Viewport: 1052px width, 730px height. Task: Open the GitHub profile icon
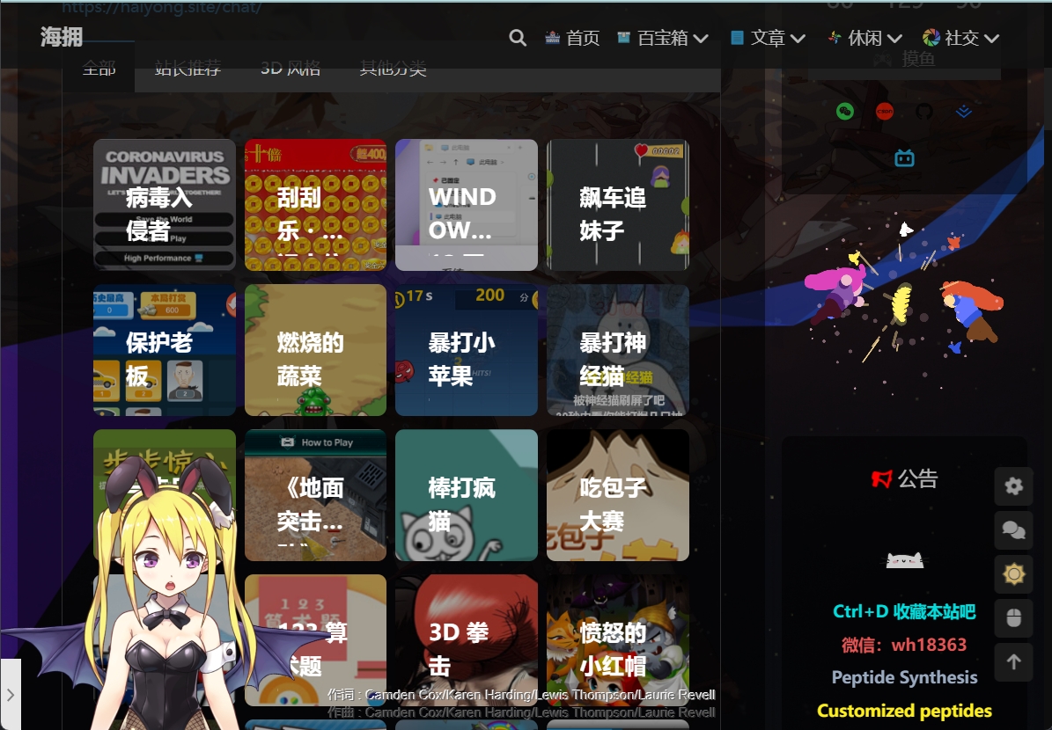pyautogui.click(x=923, y=112)
